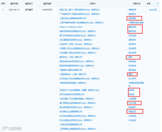Click 深创投 beside 深圳市创新资本投资有限公司

pos(131,94)
